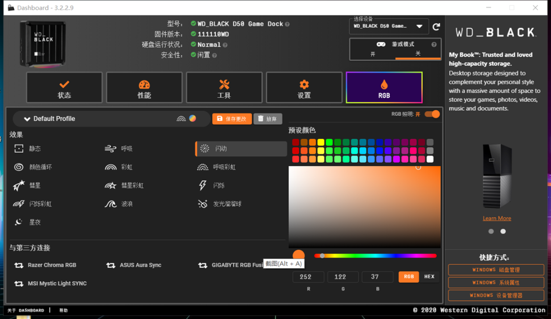The width and height of the screenshot is (551, 319).
Task: Select the 呼吸彩虹 breathing rainbow icon
Action: pos(203,167)
